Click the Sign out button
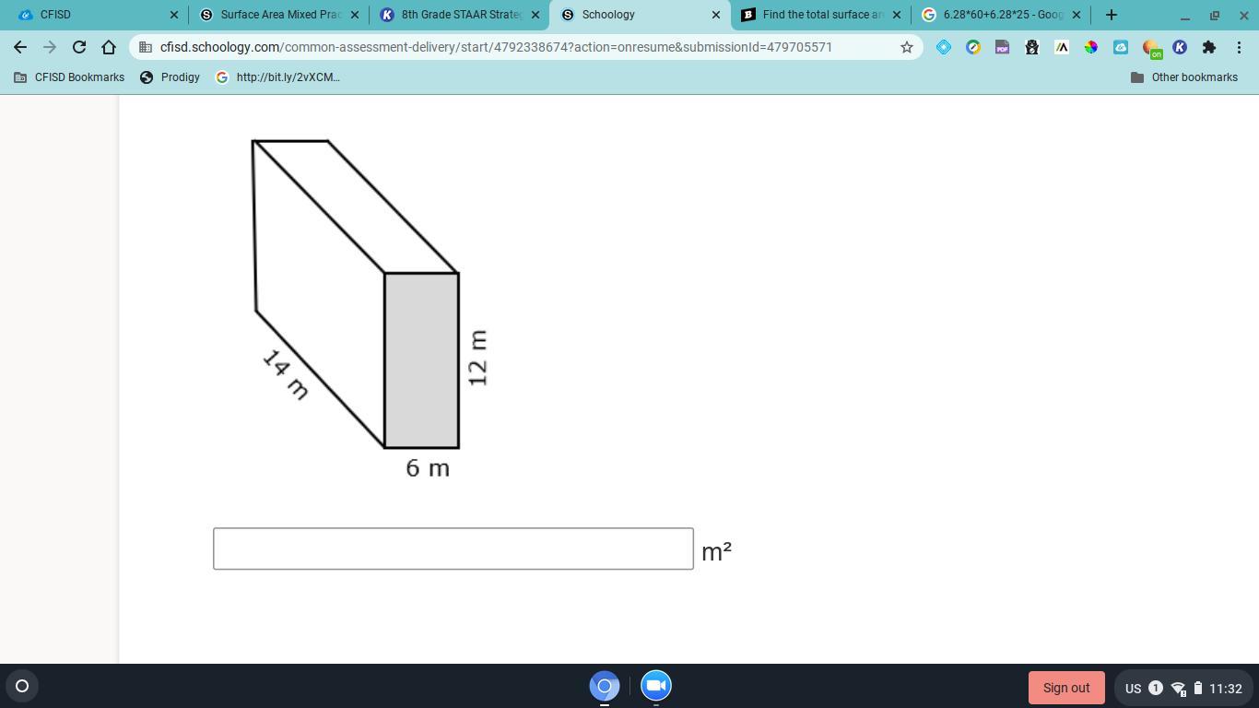The image size is (1259, 708). 1065,687
